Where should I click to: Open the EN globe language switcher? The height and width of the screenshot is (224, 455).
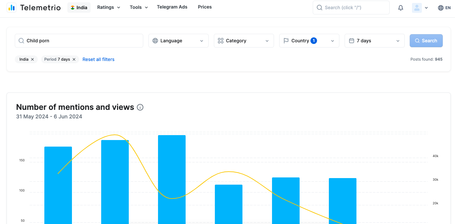click(x=444, y=8)
